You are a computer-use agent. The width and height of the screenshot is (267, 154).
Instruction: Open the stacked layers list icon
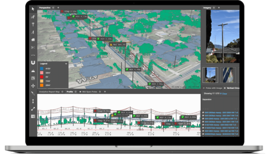click(33, 116)
